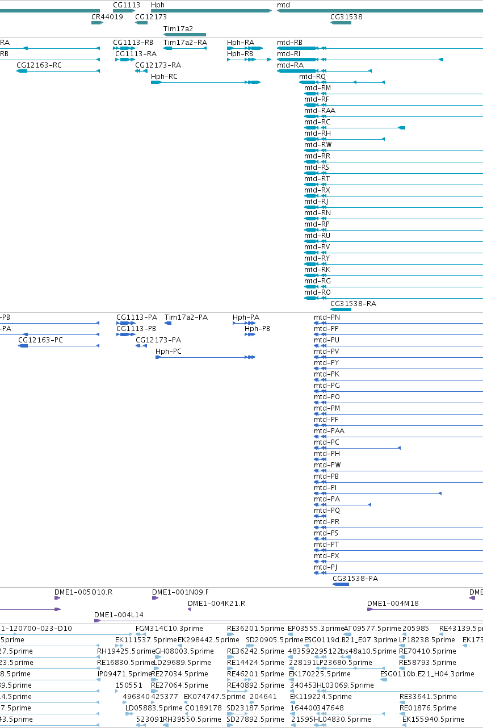Open EST SD20905.5prime
This screenshot has width=483, height=728.
pos(274,639)
